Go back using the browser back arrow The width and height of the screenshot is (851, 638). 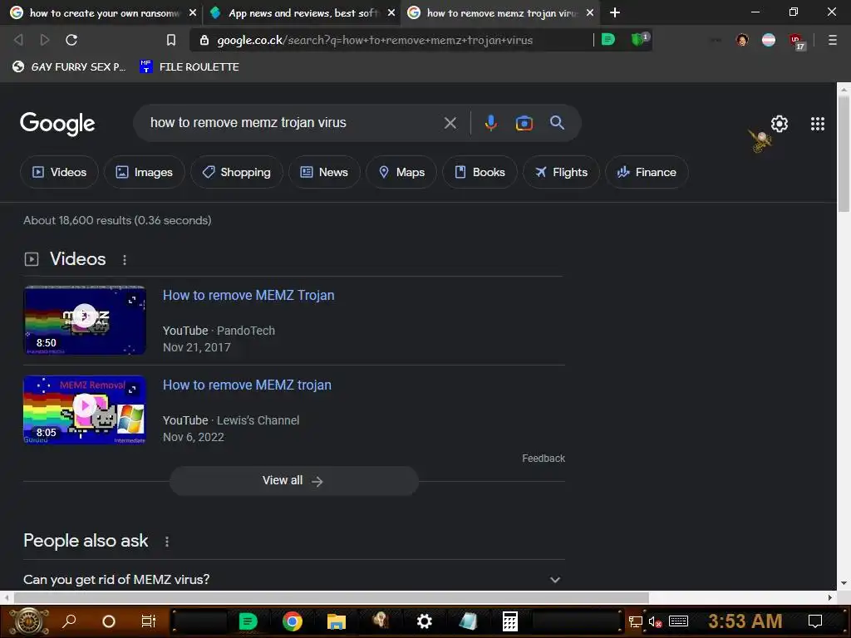(18, 40)
